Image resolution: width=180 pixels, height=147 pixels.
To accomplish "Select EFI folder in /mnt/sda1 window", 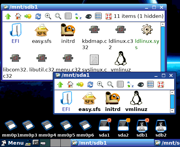I will tap(66, 101).
